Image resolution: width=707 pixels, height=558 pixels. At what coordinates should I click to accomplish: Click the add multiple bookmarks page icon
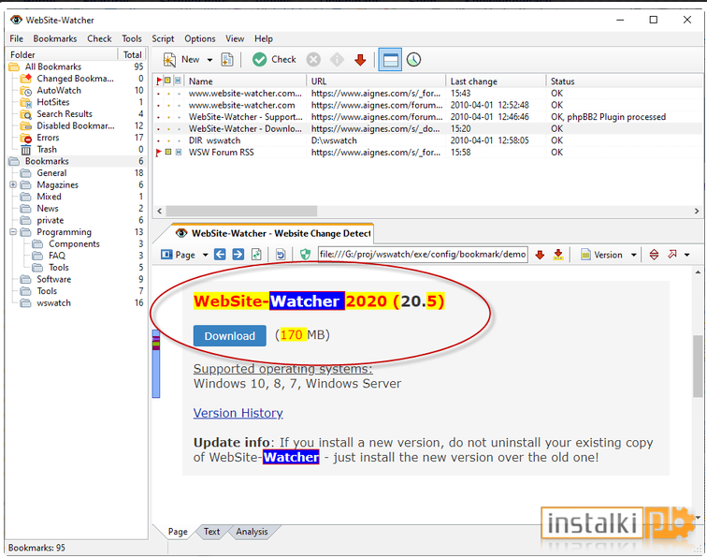click(227, 60)
